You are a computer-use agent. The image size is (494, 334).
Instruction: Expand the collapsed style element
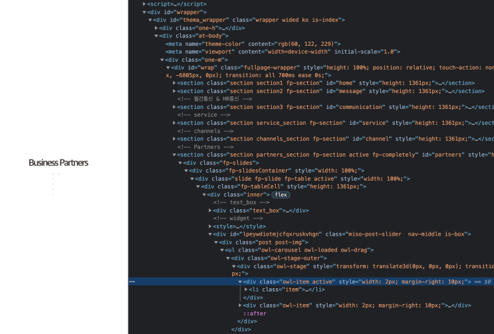(x=210, y=226)
